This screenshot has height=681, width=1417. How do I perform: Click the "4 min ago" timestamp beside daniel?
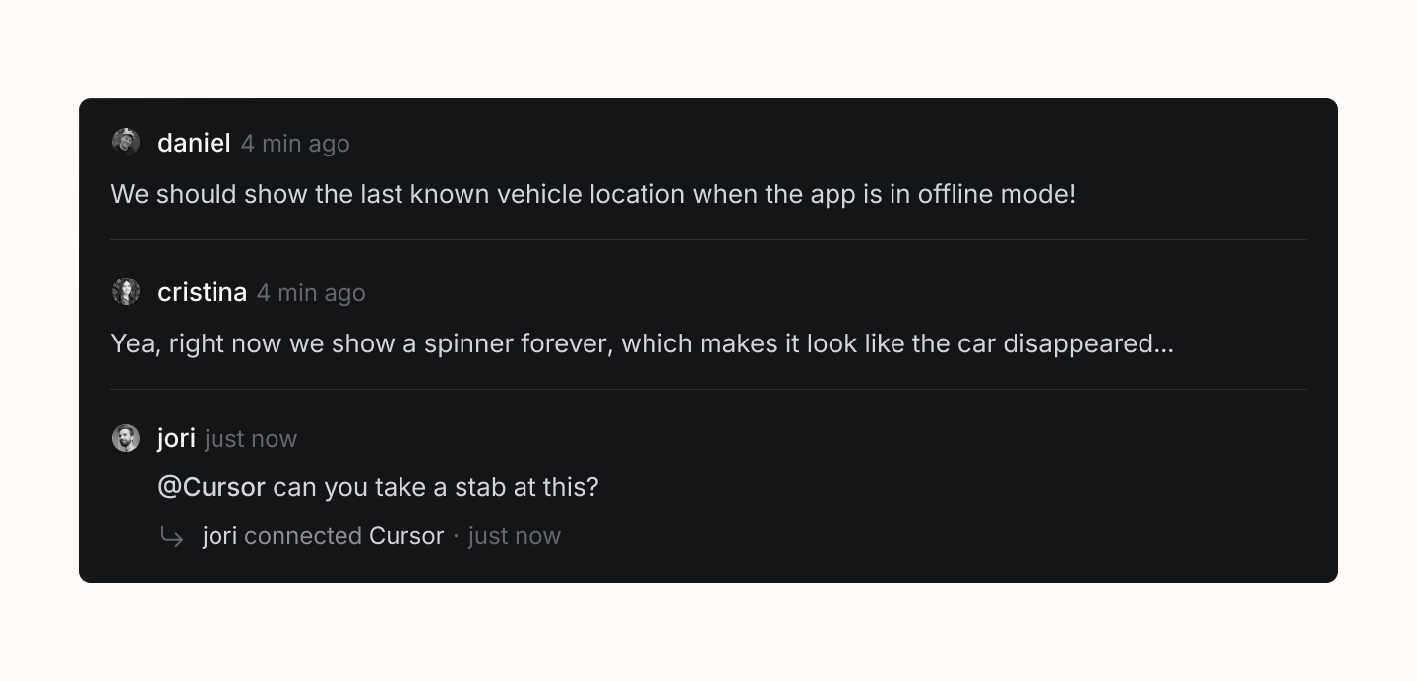pos(295,144)
